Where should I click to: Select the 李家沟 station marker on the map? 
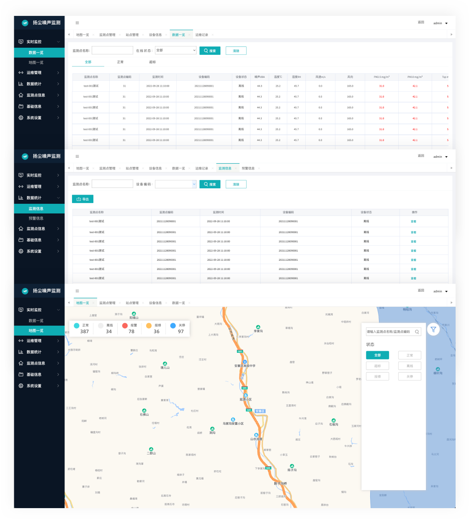tap(258, 327)
